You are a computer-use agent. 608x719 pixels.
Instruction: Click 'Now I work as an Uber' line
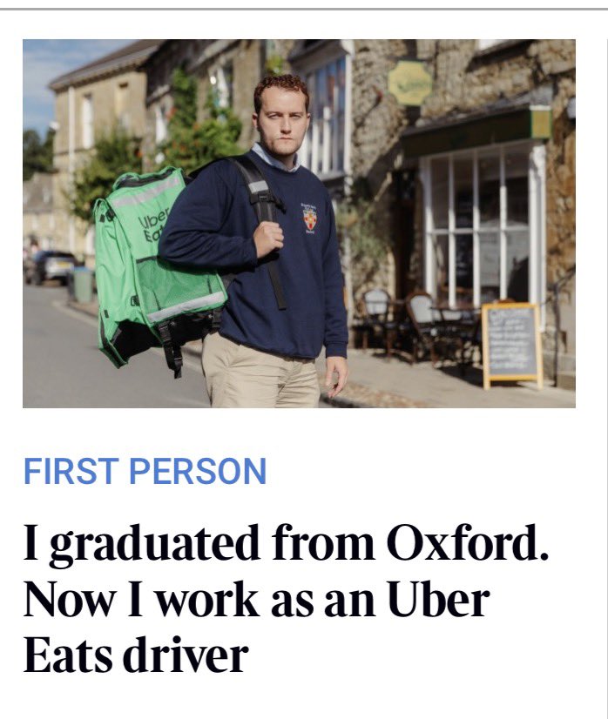pos(256,600)
